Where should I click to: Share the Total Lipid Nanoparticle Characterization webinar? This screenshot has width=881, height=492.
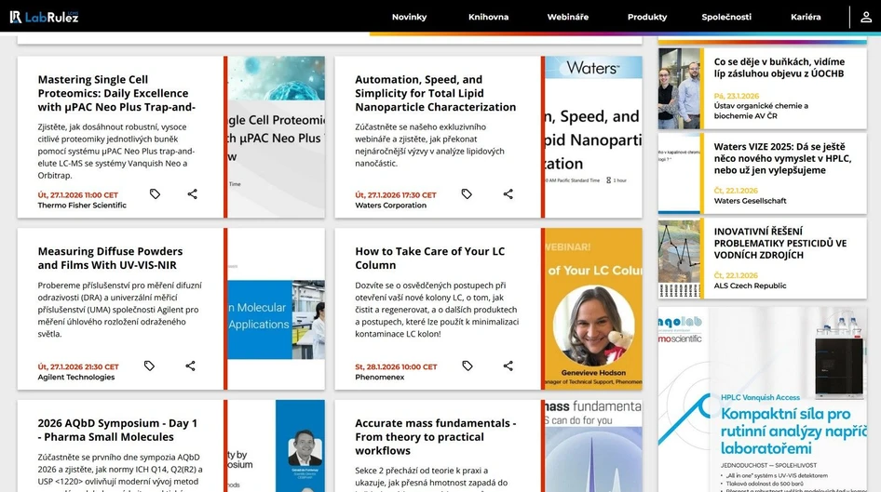click(508, 194)
